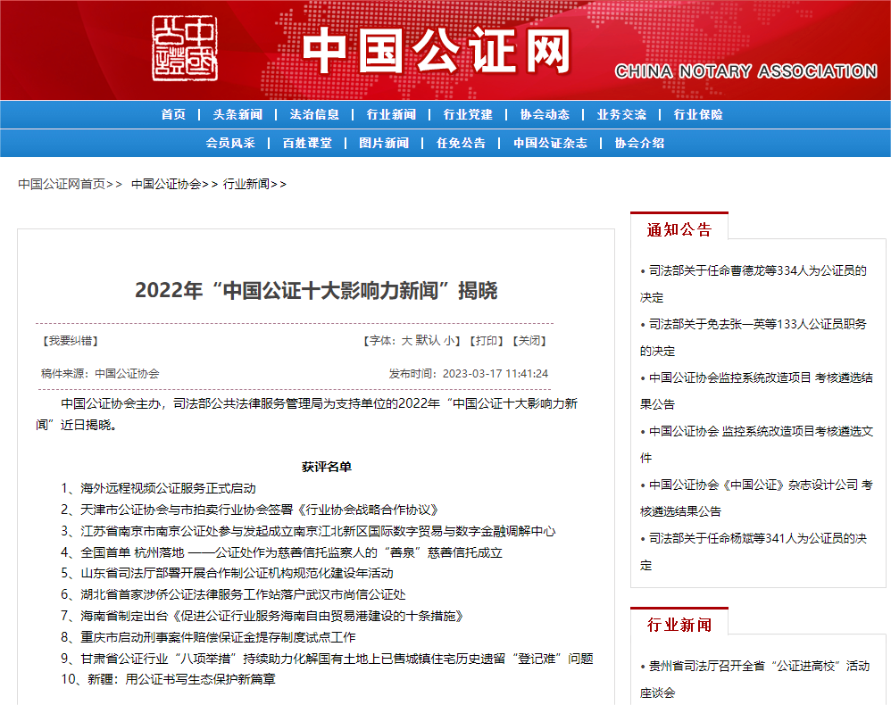Viewport: 891px width, 705px height.
Task: Select 行业保险 in navigation
Action: [698, 114]
